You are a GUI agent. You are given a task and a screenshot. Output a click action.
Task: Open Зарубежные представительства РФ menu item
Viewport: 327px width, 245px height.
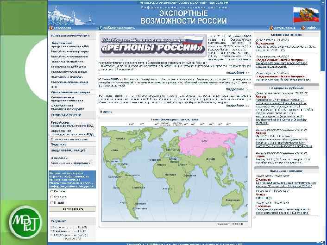coord(69,44)
